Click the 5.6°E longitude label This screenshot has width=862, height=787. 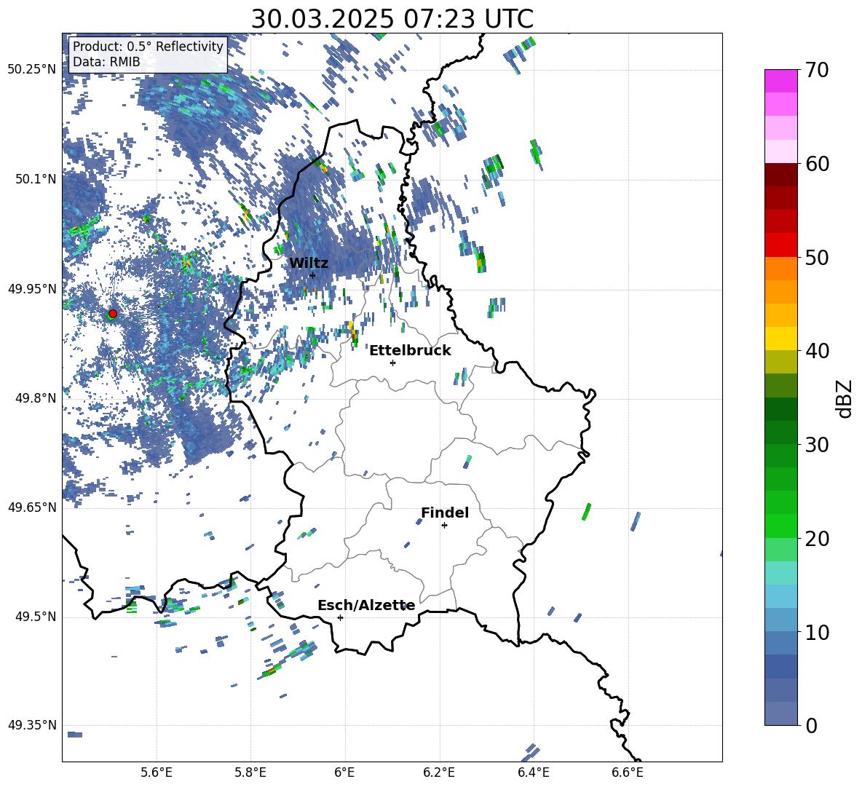pyautogui.click(x=157, y=773)
